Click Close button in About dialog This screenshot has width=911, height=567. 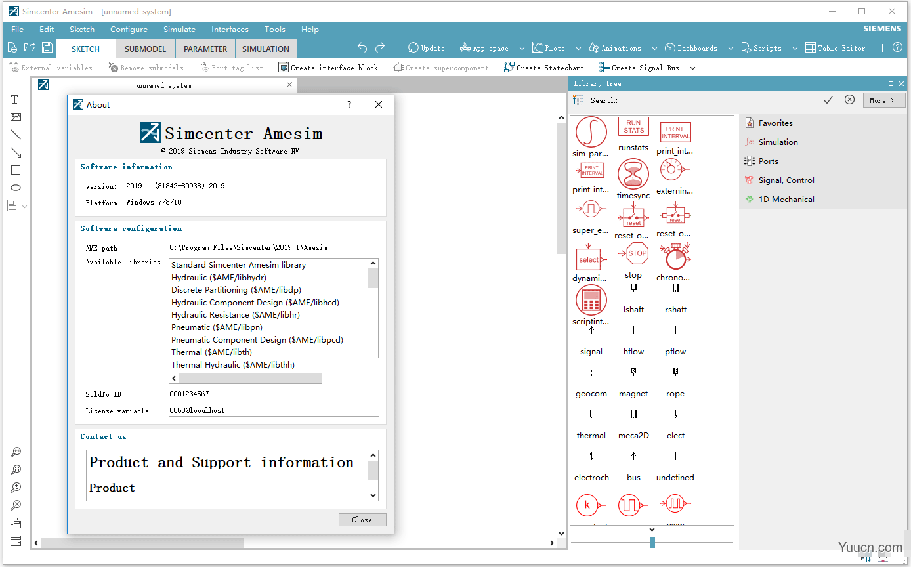[x=362, y=520]
